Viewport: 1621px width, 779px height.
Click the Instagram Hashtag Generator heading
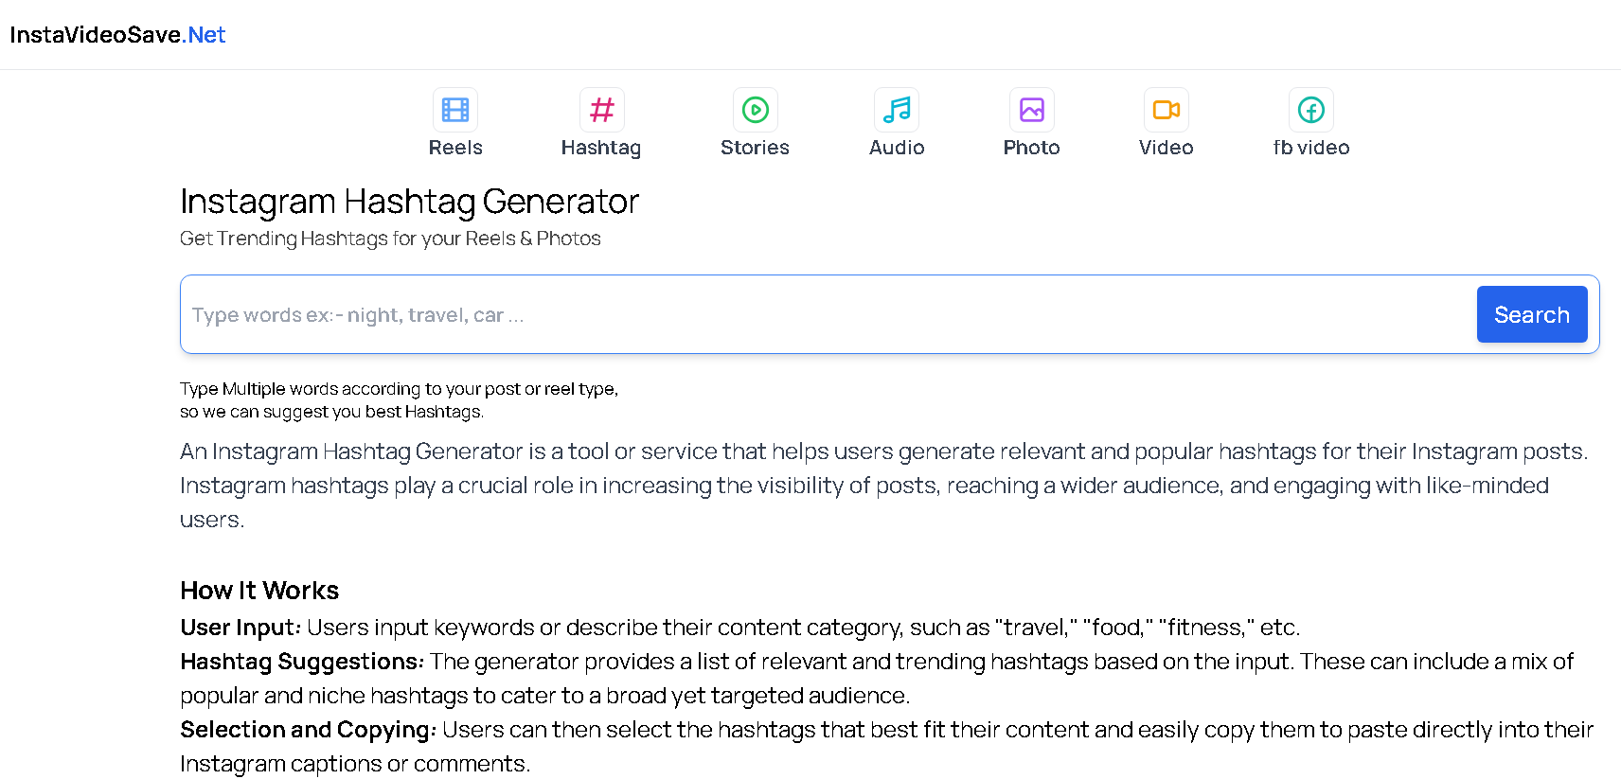pos(410,202)
